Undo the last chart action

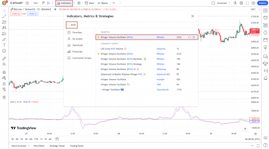pos(114,3)
